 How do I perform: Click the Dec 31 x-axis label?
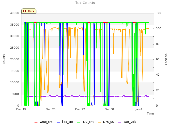109,109
